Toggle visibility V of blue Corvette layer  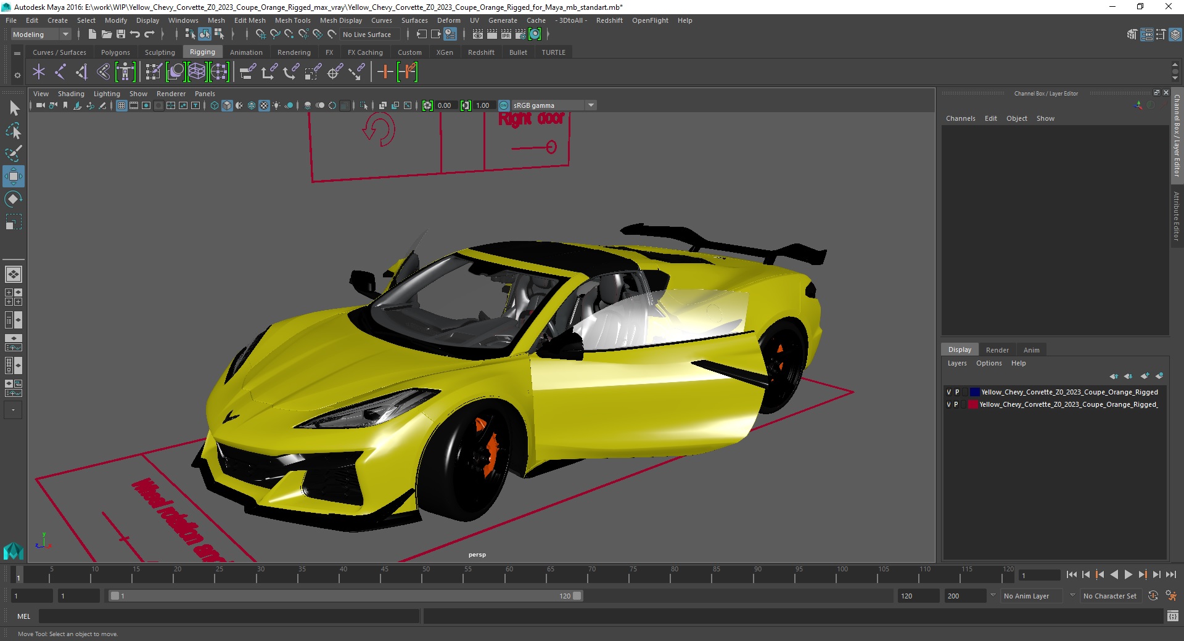point(949,392)
